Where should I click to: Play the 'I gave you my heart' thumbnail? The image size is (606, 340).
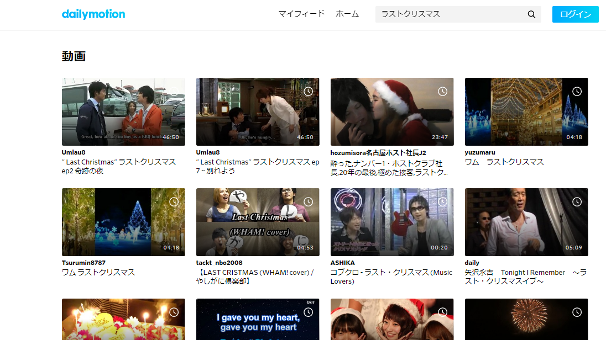pyautogui.click(x=258, y=319)
